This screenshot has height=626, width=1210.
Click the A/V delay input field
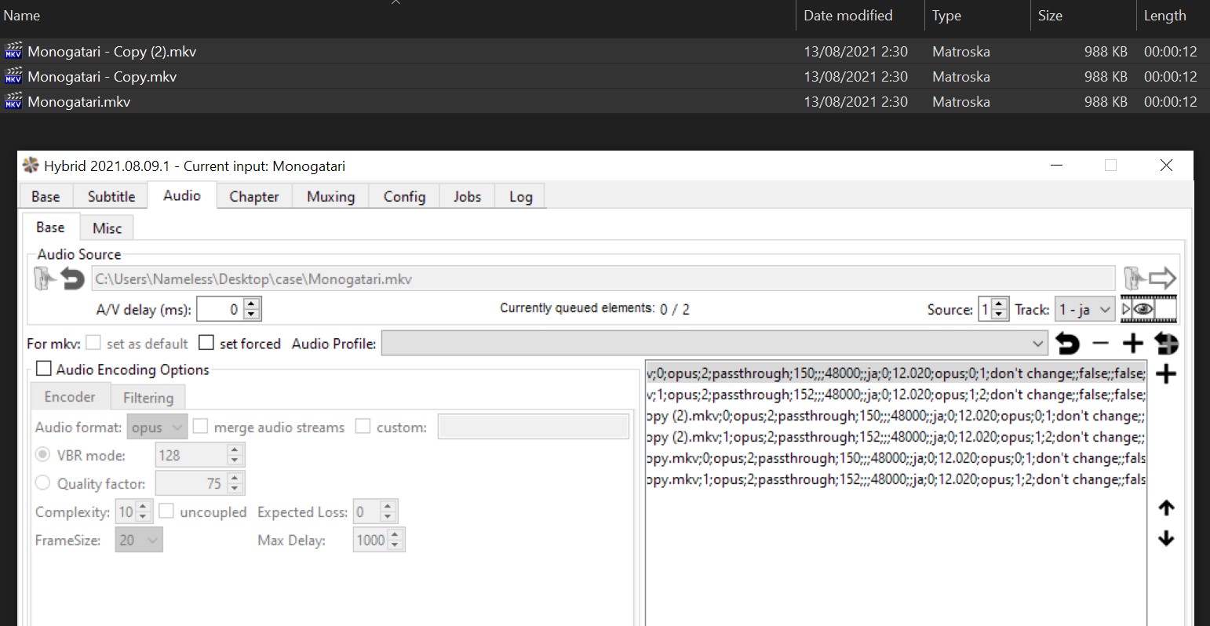pos(220,309)
